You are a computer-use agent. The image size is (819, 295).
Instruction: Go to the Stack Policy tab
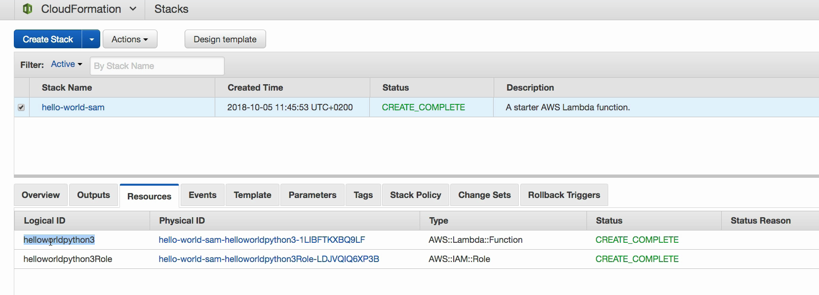[416, 195]
